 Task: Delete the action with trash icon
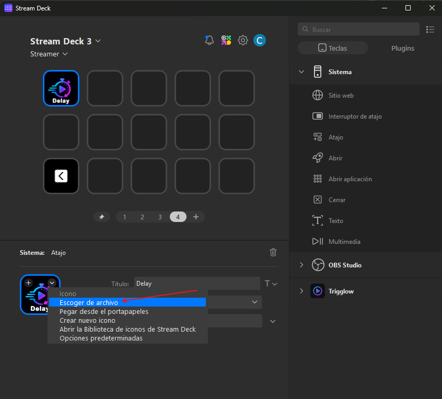click(273, 252)
